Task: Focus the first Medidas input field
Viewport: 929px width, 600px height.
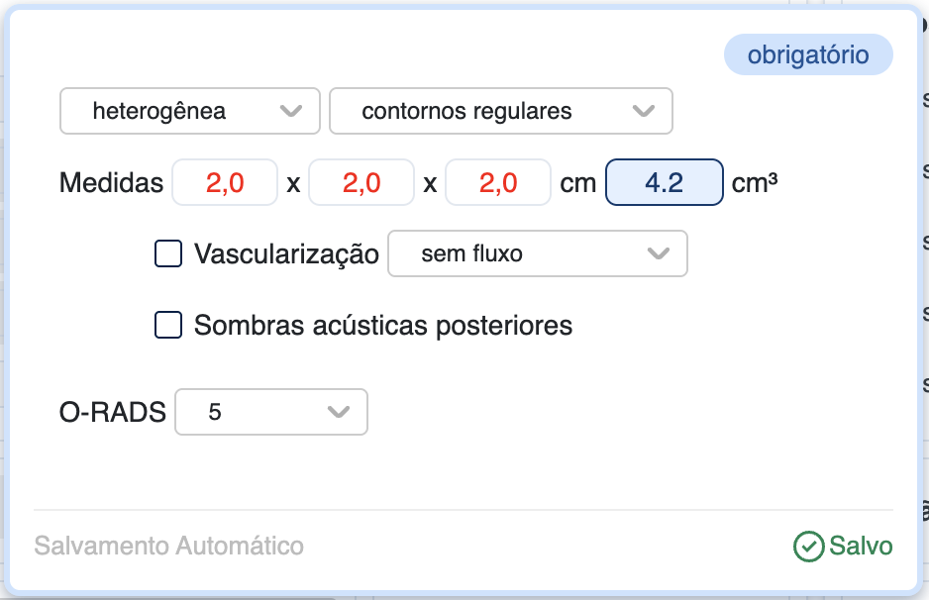Action: tap(225, 183)
